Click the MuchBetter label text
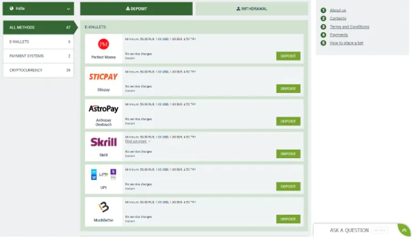The width and height of the screenshot is (416, 240). [x=103, y=220]
